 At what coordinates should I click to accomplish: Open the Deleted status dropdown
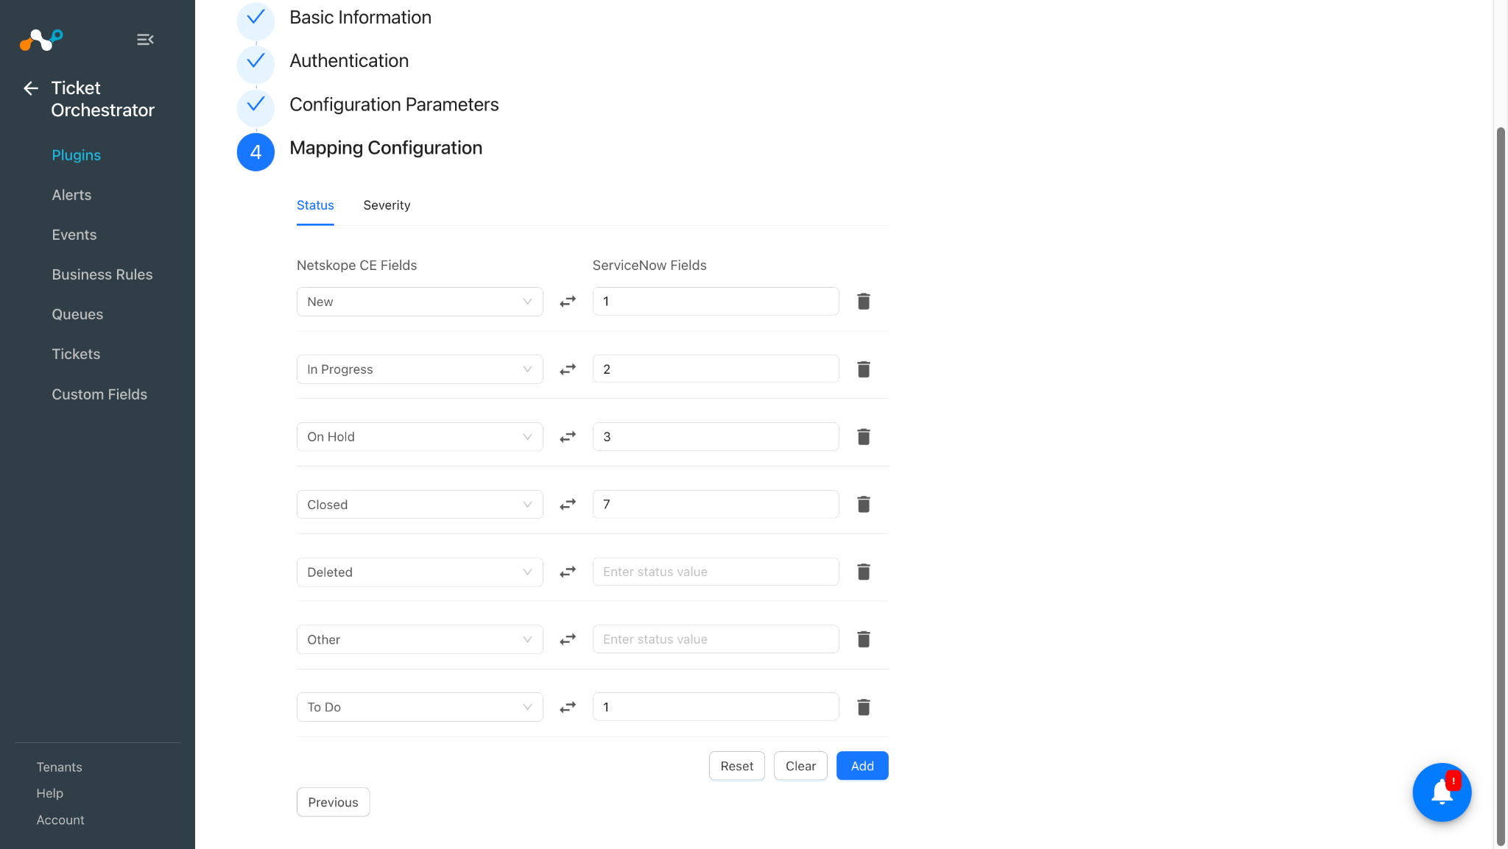tap(420, 572)
